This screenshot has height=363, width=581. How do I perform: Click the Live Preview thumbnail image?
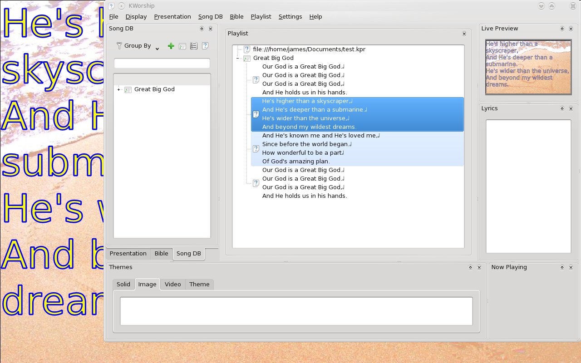[x=528, y=67]
